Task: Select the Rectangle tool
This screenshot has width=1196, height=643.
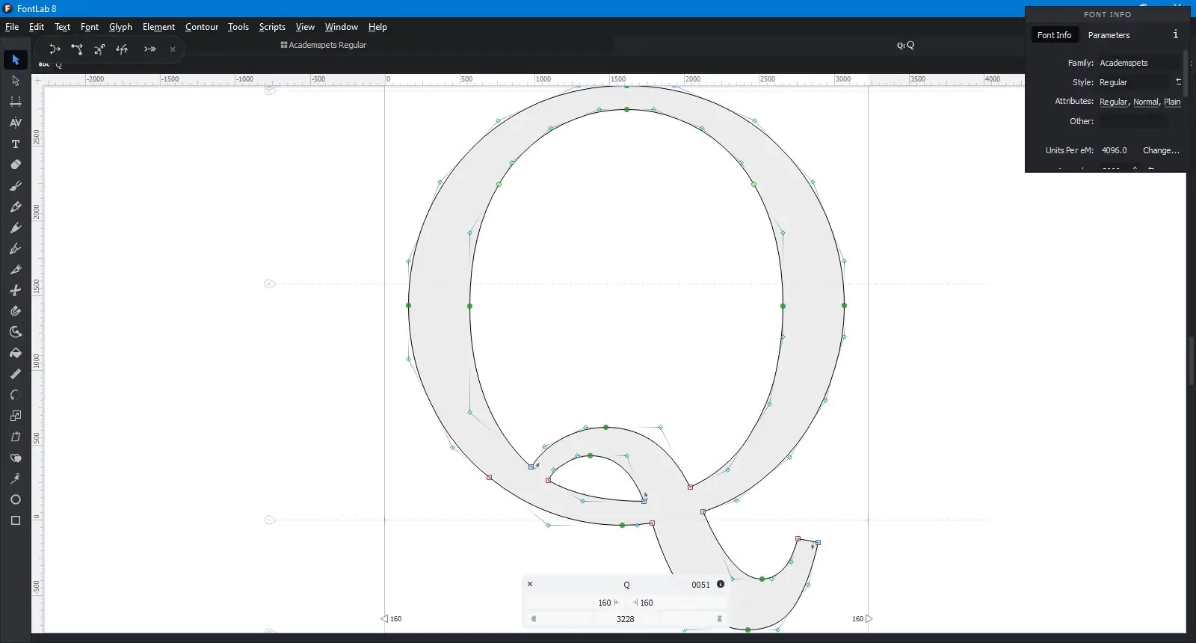Action: tap(16, 520)
